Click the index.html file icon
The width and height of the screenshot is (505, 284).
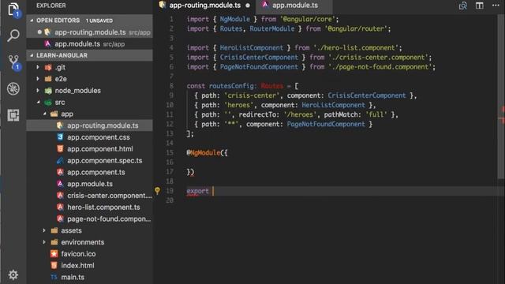click(x=54, y=265)
